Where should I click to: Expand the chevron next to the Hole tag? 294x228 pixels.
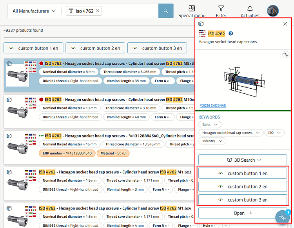[x=226, y=225]
